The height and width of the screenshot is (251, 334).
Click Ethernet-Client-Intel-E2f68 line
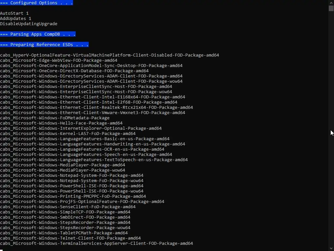[x=89, y=102]
